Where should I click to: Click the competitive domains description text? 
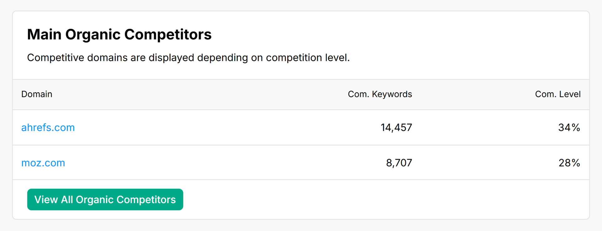(188, 58)
